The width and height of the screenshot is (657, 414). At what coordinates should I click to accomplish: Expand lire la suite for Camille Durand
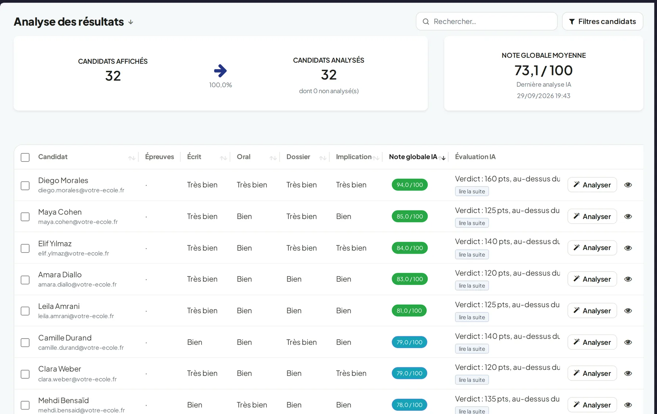pos(472,349)
